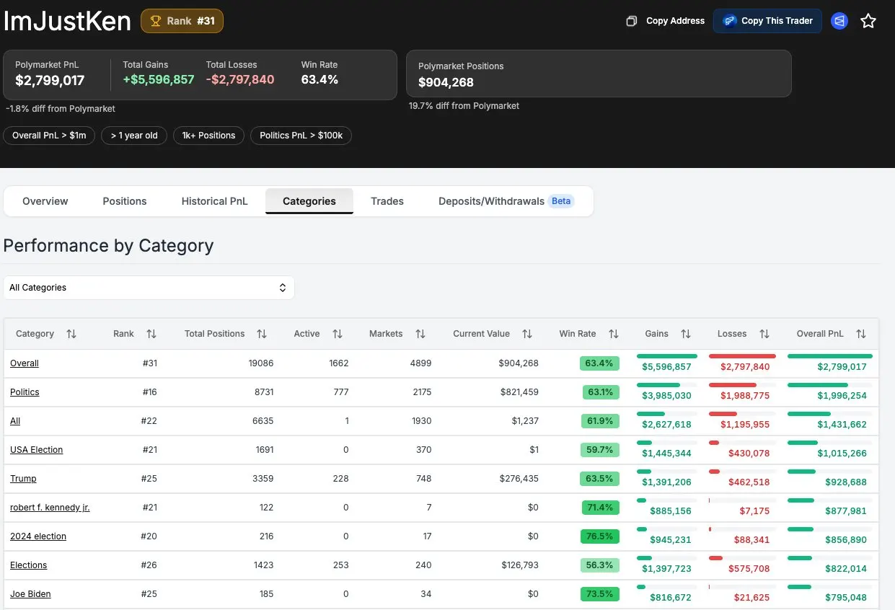Sort the Rank column using its arrows
895x610 pixels.
pos(151,334)
